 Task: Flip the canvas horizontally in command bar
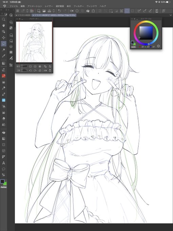pos(72,11)
